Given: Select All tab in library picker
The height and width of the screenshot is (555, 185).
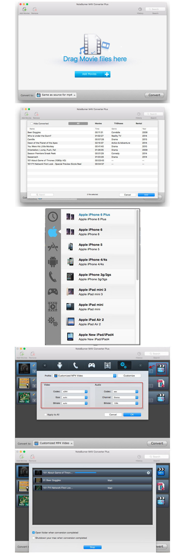Looking at the screenshot, I should tap(78, 123).
